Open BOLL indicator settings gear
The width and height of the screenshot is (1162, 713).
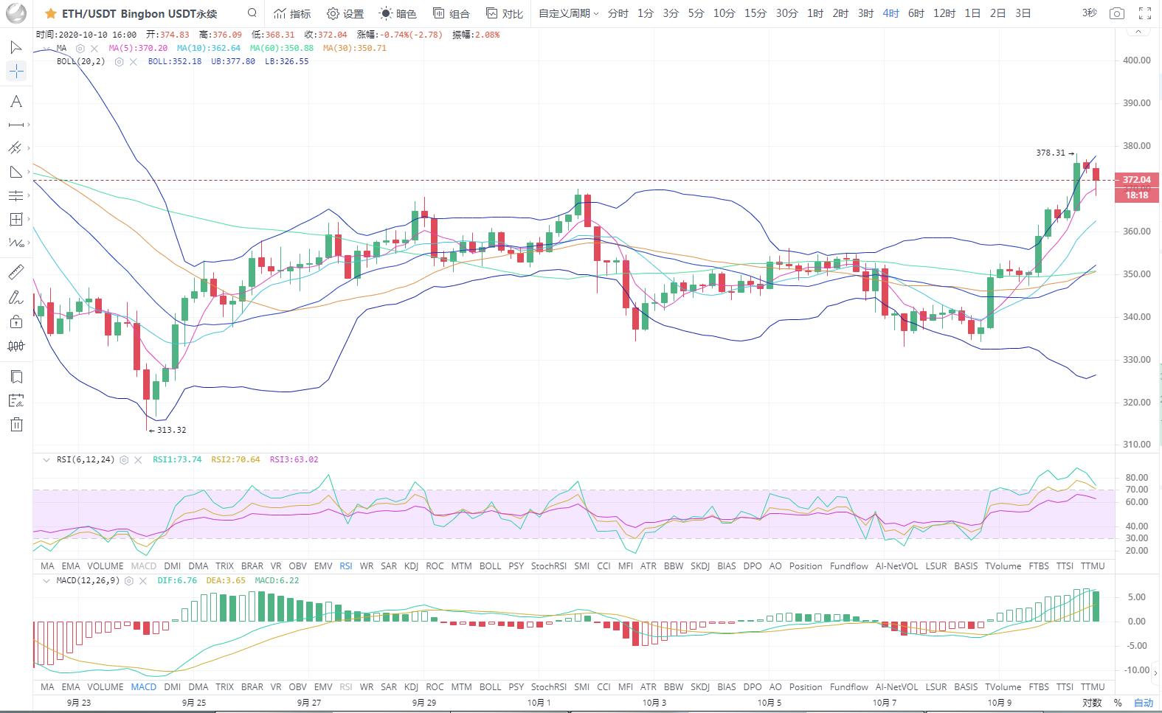click(x=120, y=62)
